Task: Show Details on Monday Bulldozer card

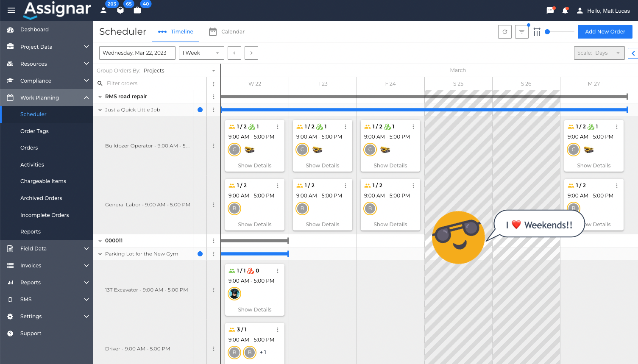Action: point(594,166)
